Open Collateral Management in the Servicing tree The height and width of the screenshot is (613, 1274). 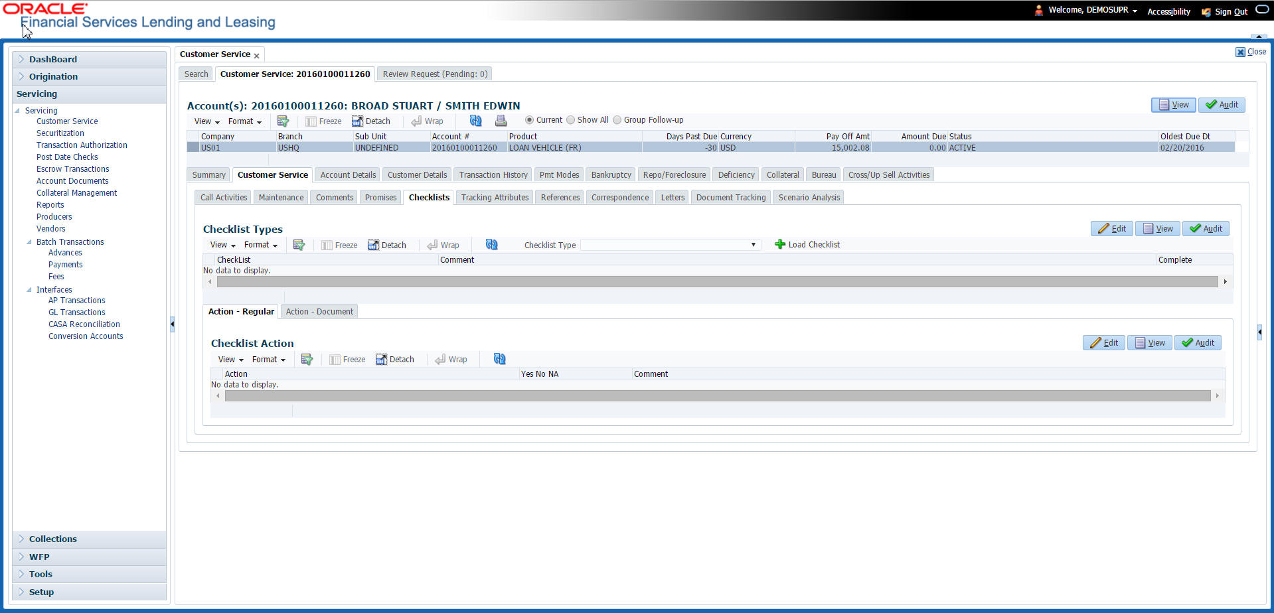(76, 193)
